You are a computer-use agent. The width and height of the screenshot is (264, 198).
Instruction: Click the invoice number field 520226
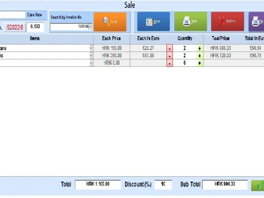15,27
